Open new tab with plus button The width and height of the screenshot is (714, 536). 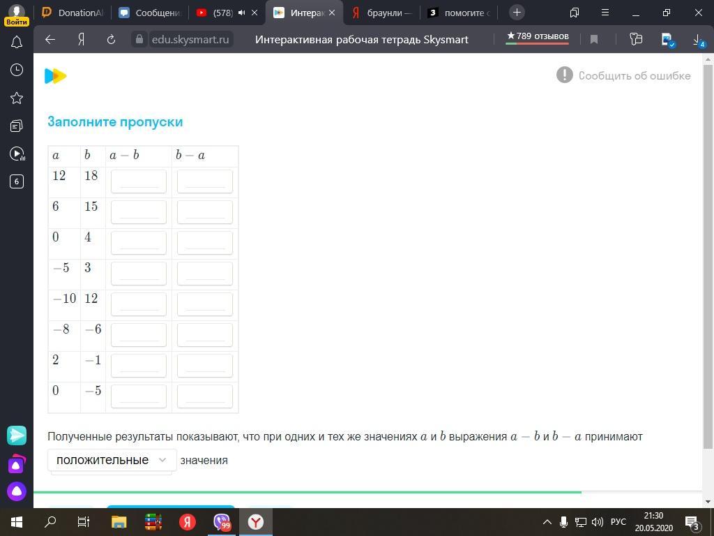tap(517, 13)
